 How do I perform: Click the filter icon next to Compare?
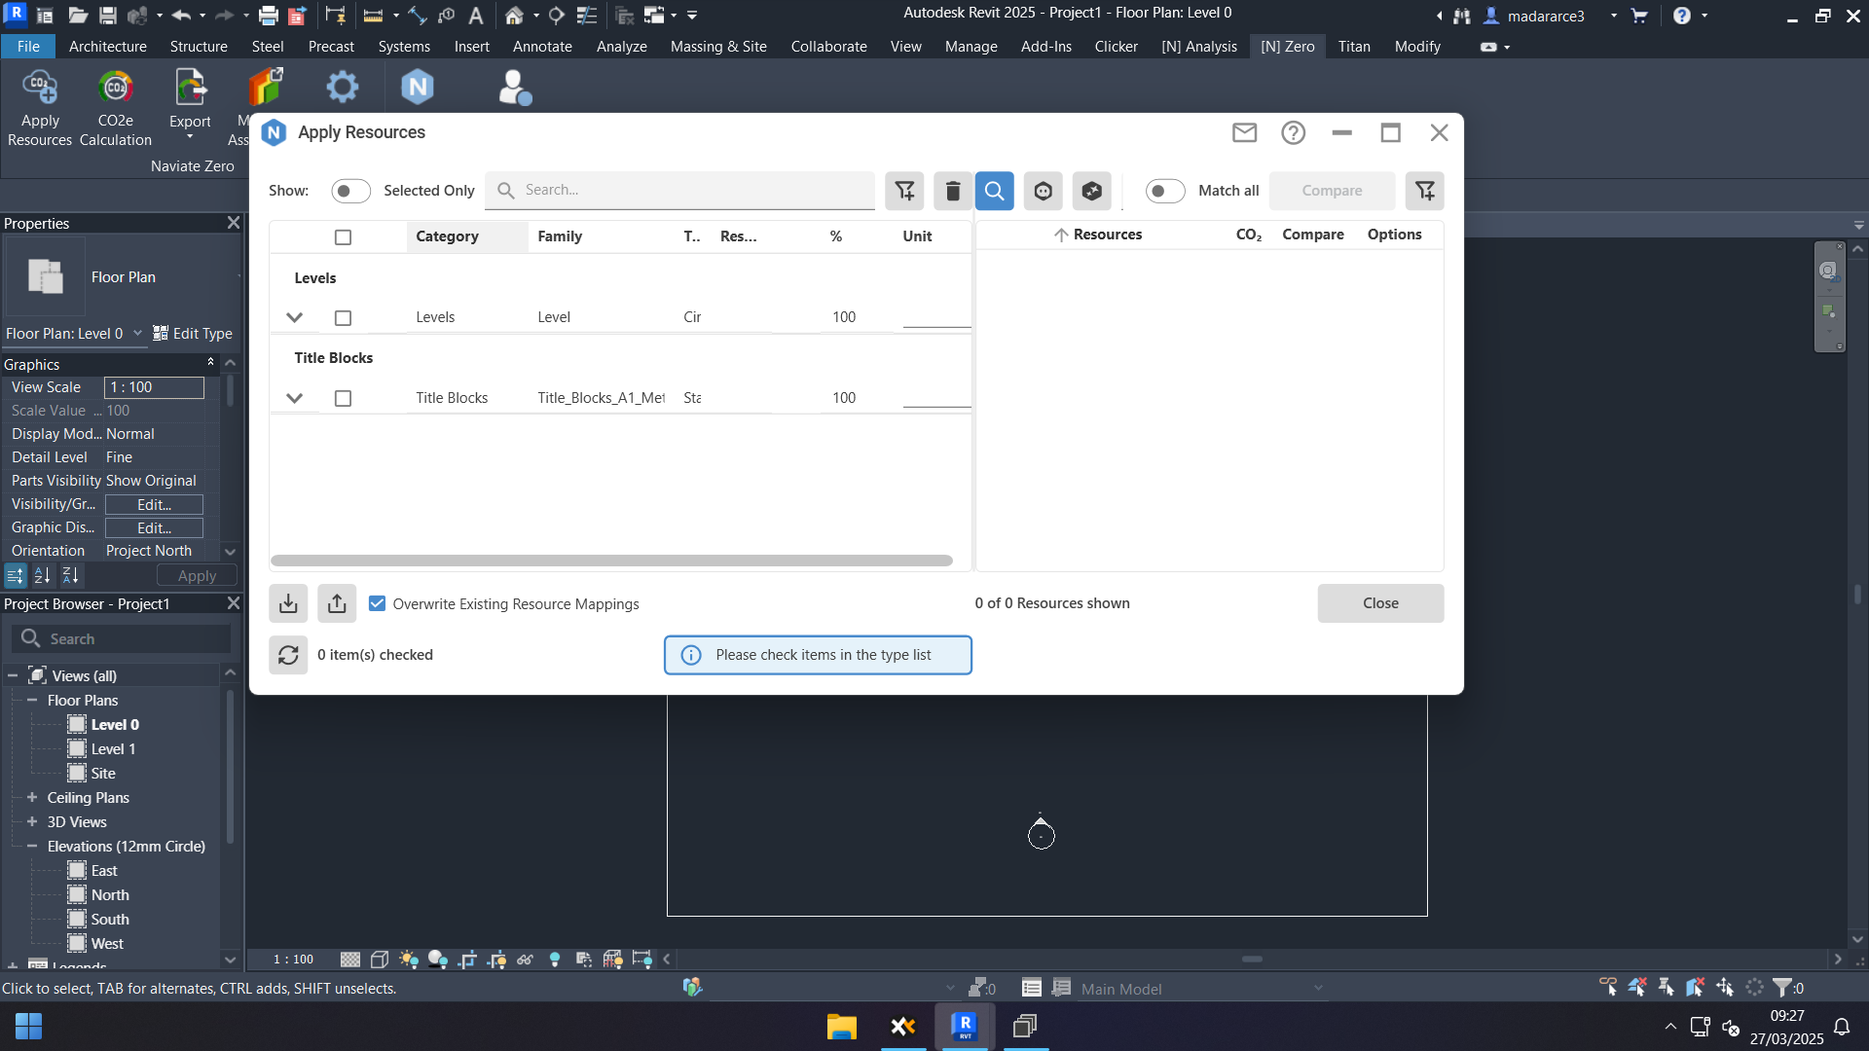(1425, 191)
